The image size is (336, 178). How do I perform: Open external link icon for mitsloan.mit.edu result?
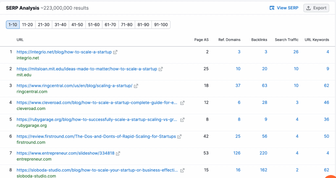pyautogui.click(x=161, y=69)
